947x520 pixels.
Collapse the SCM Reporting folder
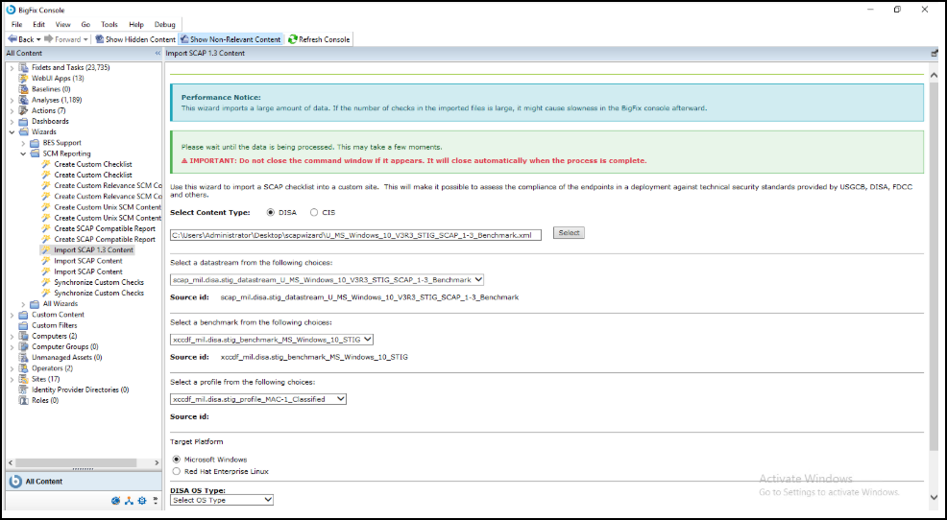tap(23, 154)
